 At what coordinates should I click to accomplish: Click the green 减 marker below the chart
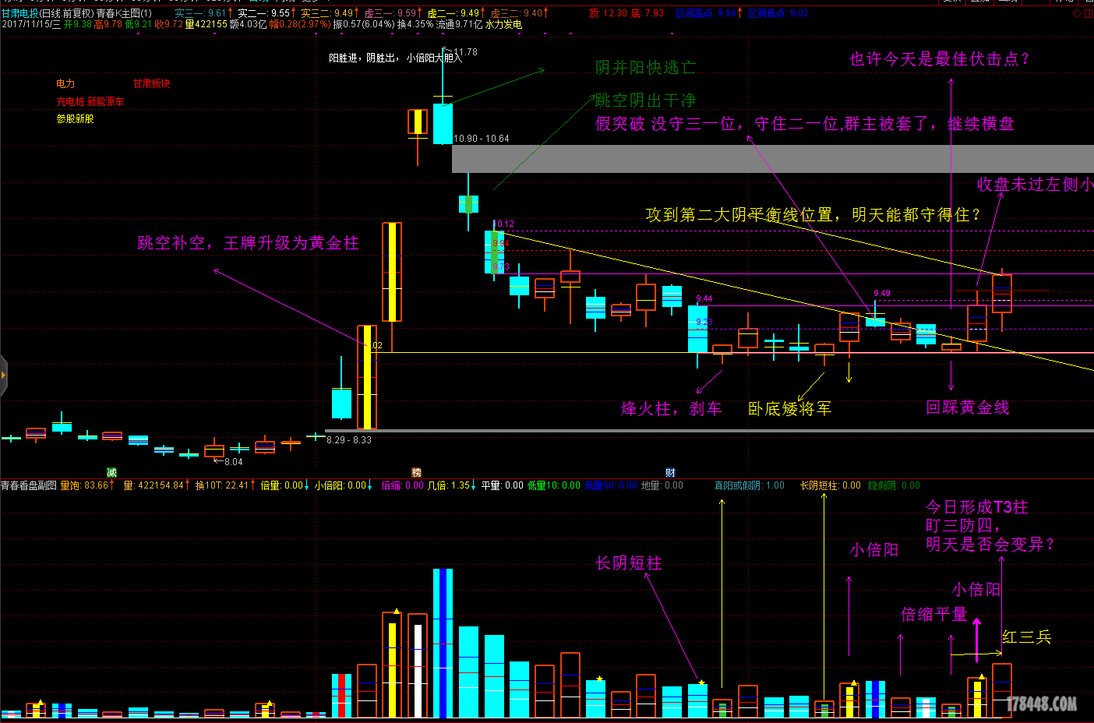111,472
